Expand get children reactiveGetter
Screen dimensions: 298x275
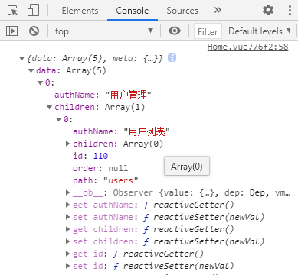pyautogui.click(x=67, y=229)
